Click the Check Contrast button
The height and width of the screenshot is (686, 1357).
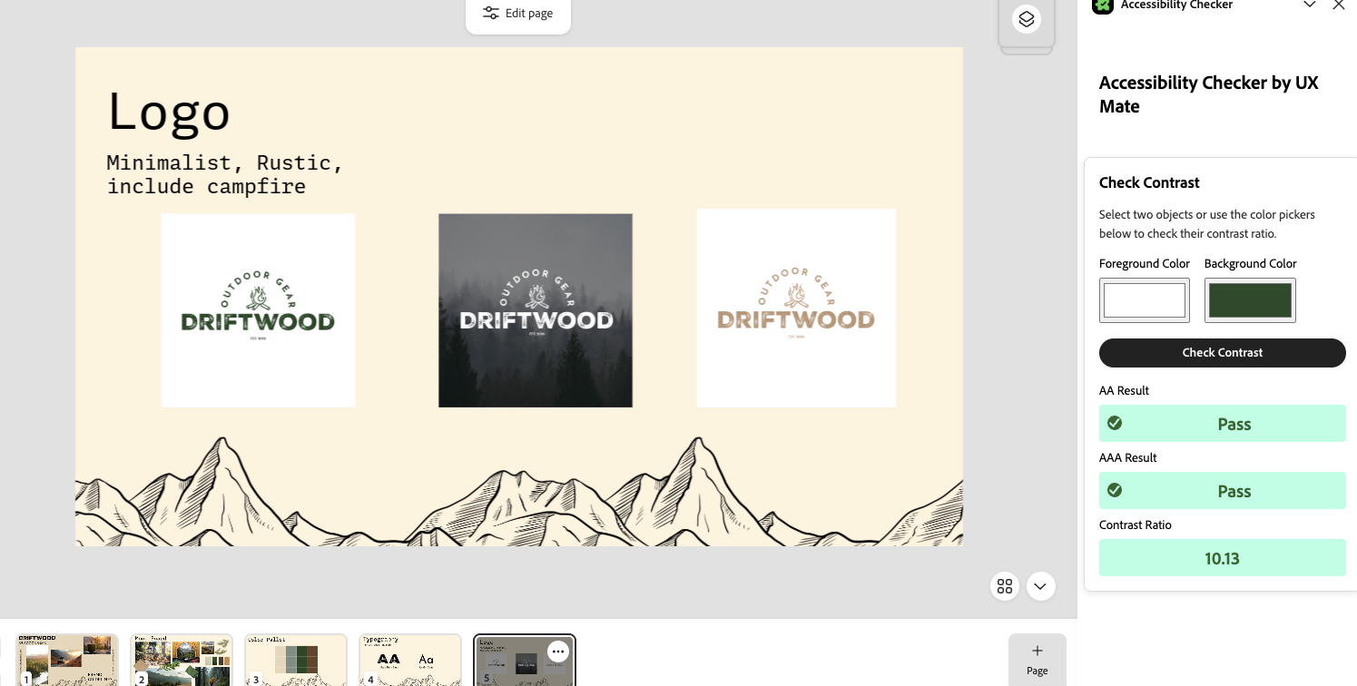pos(1222,352)
